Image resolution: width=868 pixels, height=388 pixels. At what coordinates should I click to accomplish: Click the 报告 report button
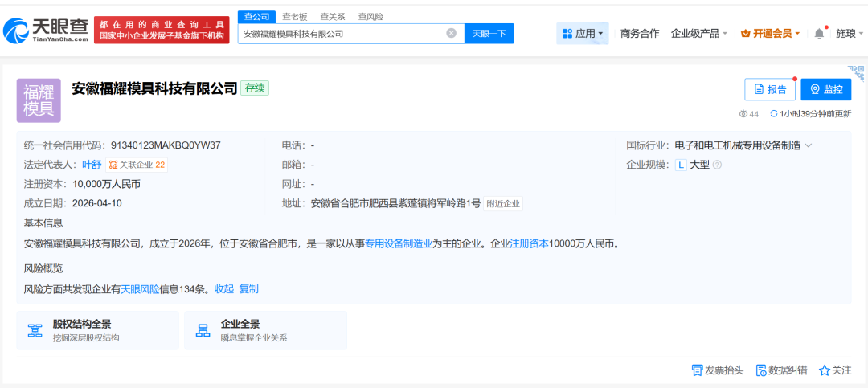770,89
